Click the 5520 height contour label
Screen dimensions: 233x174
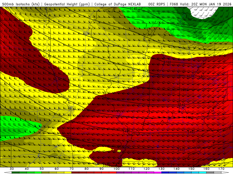tap(181, 149)
